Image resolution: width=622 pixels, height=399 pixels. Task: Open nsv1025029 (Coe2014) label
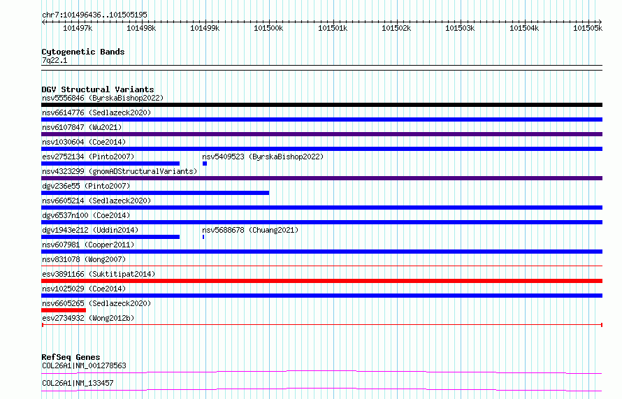pyautogui.click(x=84, y=289)
